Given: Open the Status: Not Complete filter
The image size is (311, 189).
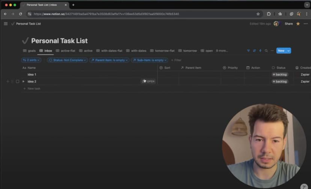Looking at the screenshot, I should pos(68,60).
